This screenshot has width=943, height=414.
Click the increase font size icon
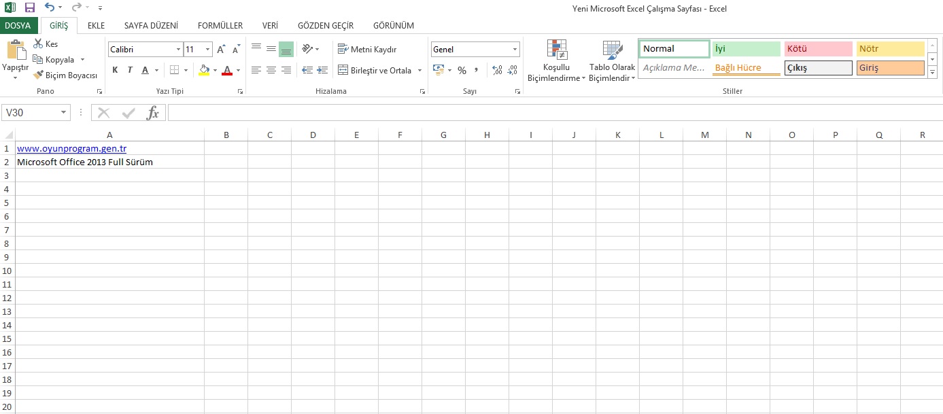(222, 50)
